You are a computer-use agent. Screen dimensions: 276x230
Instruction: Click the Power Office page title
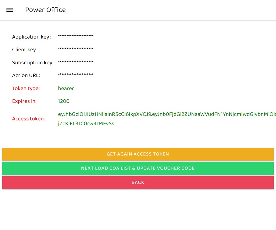(x=45, y=10)
